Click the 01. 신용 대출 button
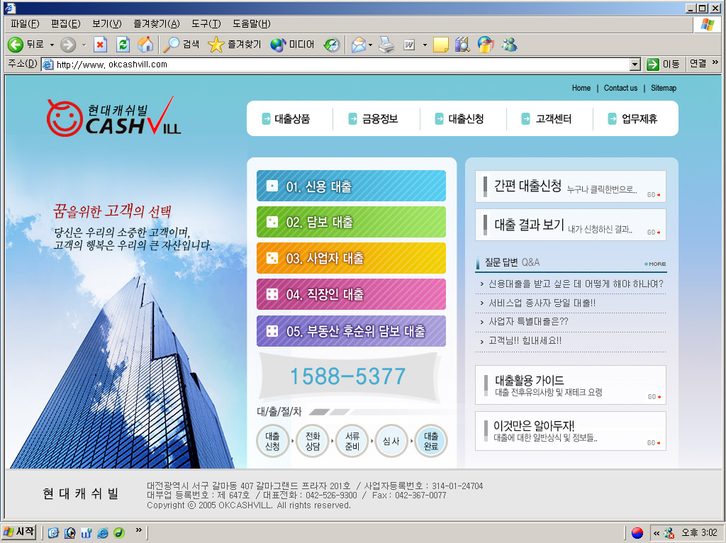 point(351,186)
